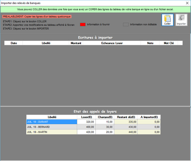Click the Restant dû cell showing 440,00
This screenshot has height=161, width=191.
tap(126, 132)
